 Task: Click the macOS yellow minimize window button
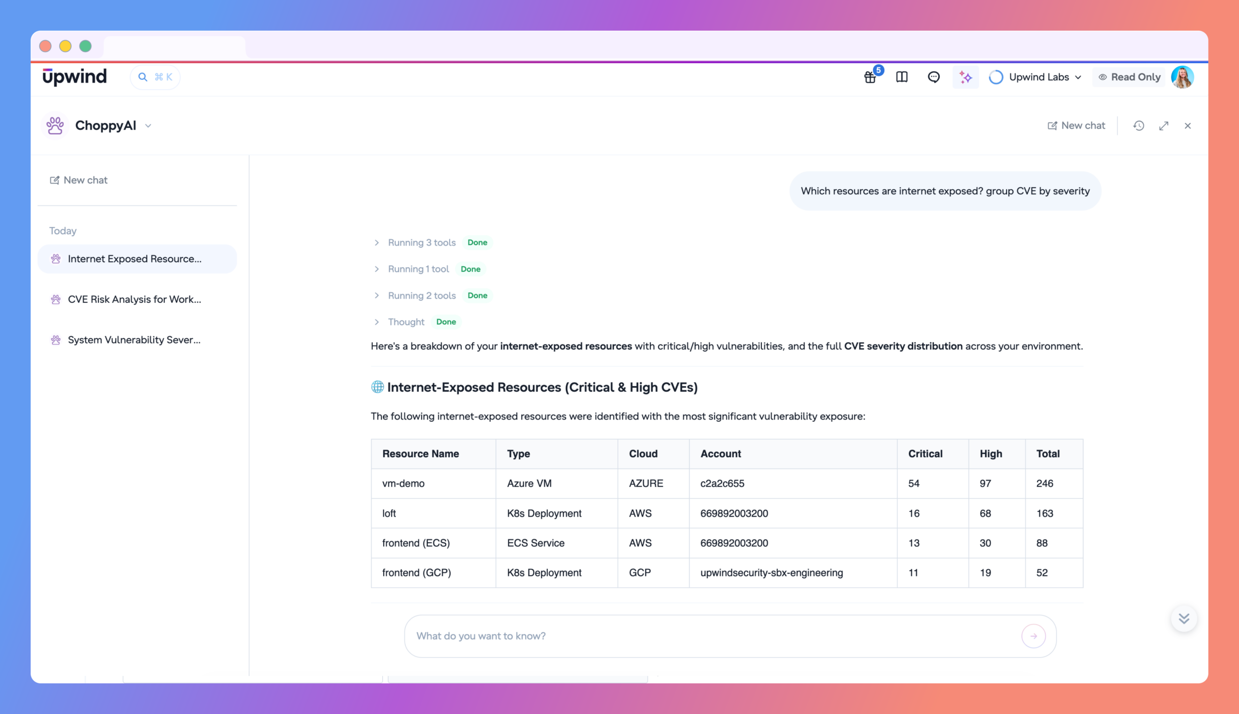point(65,46)
